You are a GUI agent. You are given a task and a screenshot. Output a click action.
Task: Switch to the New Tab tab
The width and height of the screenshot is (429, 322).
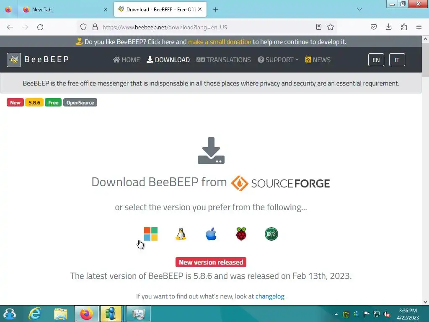click(65, 9)
